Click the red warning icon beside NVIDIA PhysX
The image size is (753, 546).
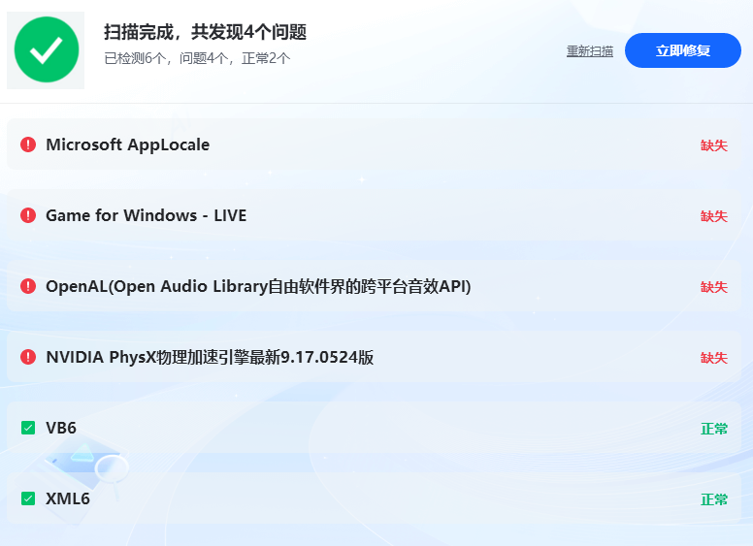tap(28, 357)
